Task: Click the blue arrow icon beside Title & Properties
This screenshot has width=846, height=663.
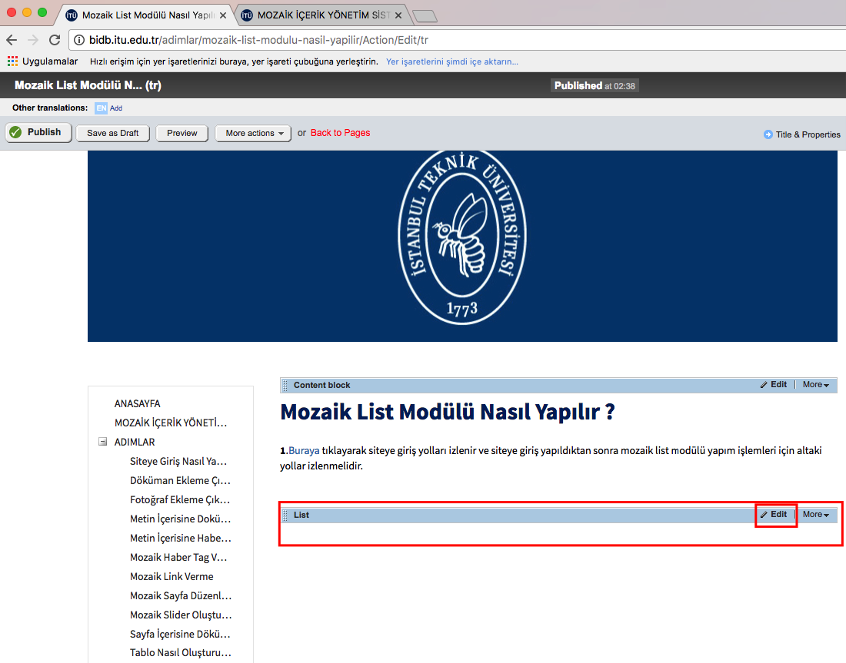Action: point(768,134)
